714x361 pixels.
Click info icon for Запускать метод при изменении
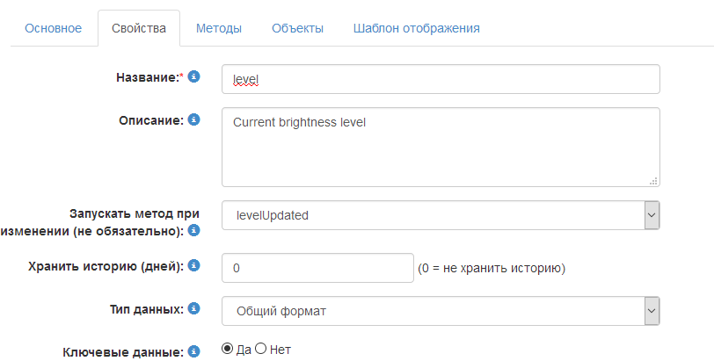click(194, 230)
